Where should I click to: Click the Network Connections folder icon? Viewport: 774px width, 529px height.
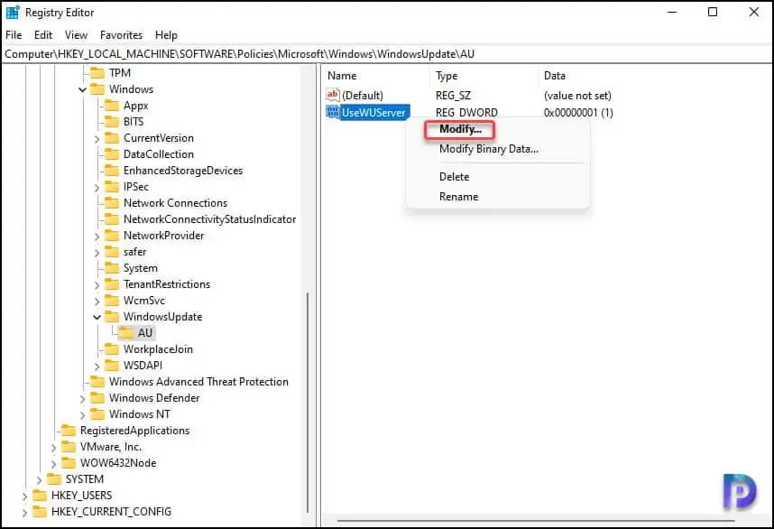point(112,203)
